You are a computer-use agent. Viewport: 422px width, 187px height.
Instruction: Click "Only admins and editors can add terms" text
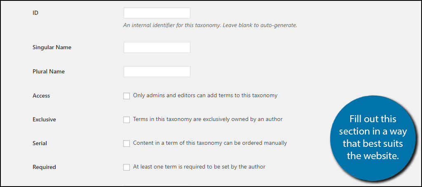[x=205, y=96]
